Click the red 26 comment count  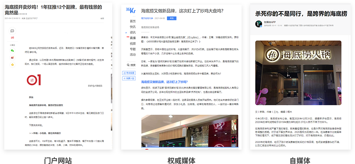12,38
